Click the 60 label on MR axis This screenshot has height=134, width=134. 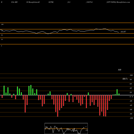click(131, 84)
